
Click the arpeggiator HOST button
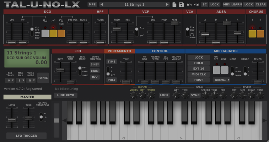pos(199,80)
